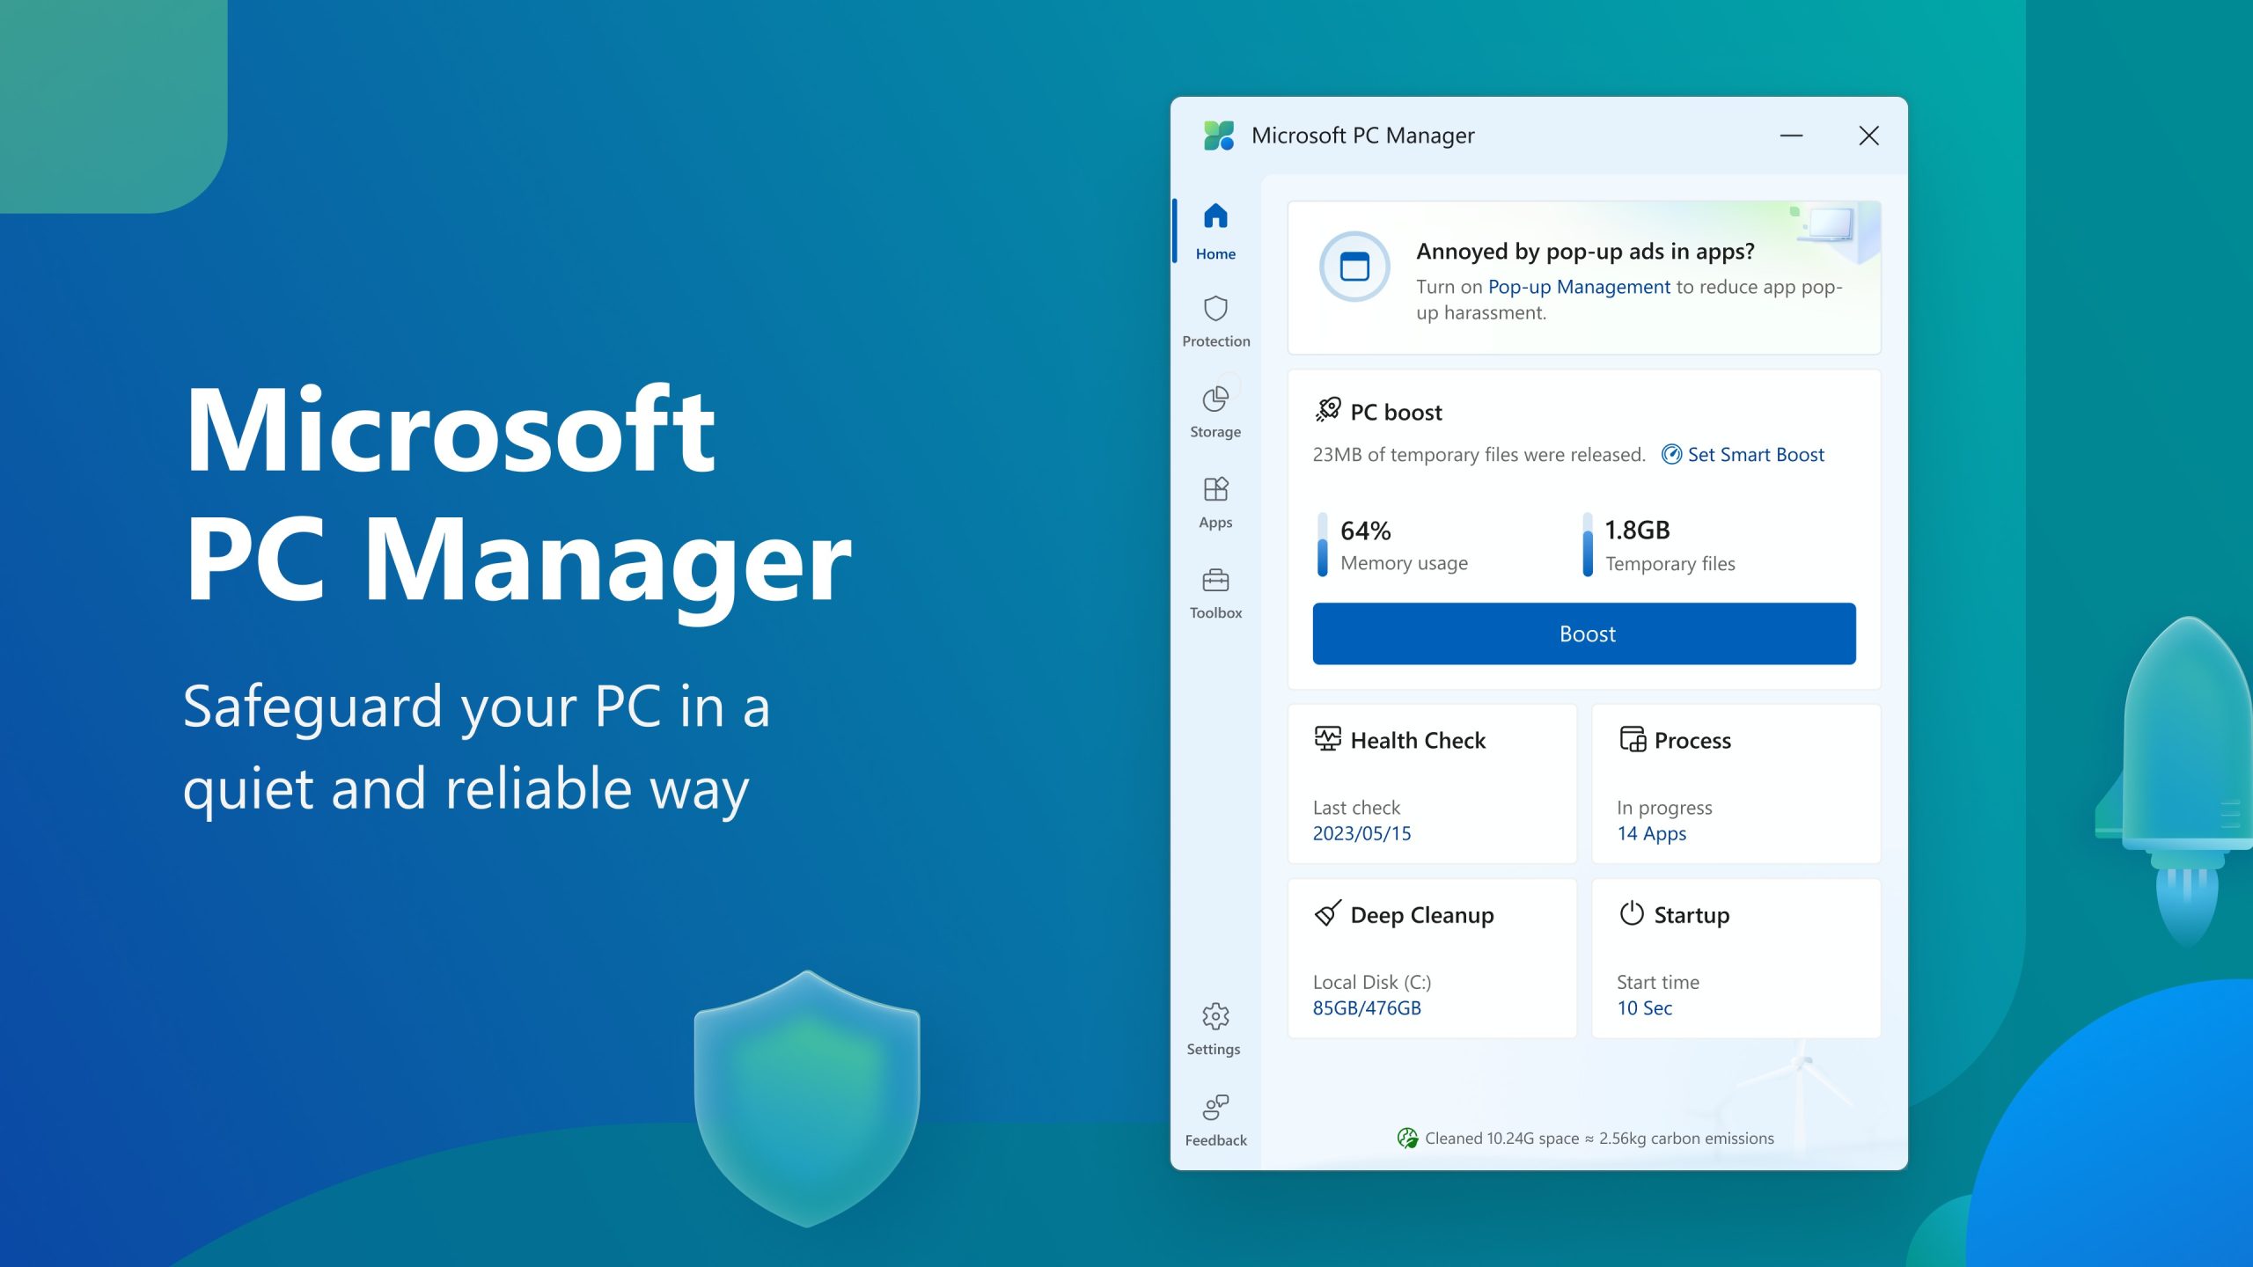Image resolution: width=2253 pixels, height=1267 pixels.
Task: Click the Memory usage indicator
Action: click(1392, 541)
